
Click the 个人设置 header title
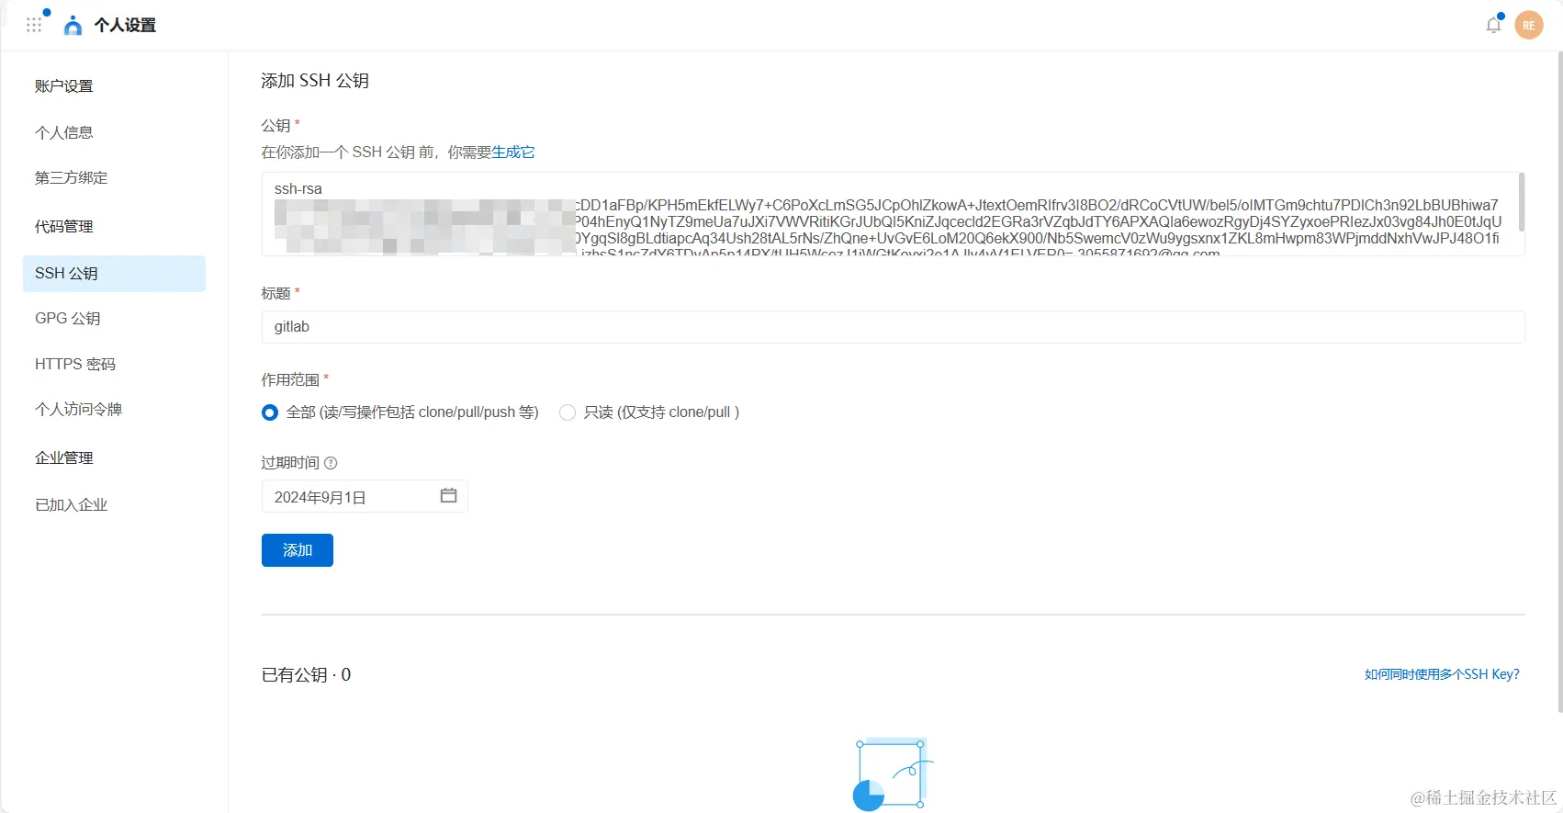125,26
